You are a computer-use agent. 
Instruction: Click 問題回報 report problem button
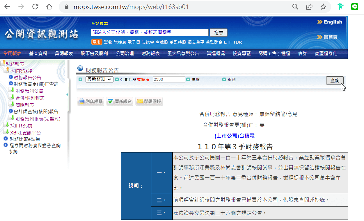(149, 101)
